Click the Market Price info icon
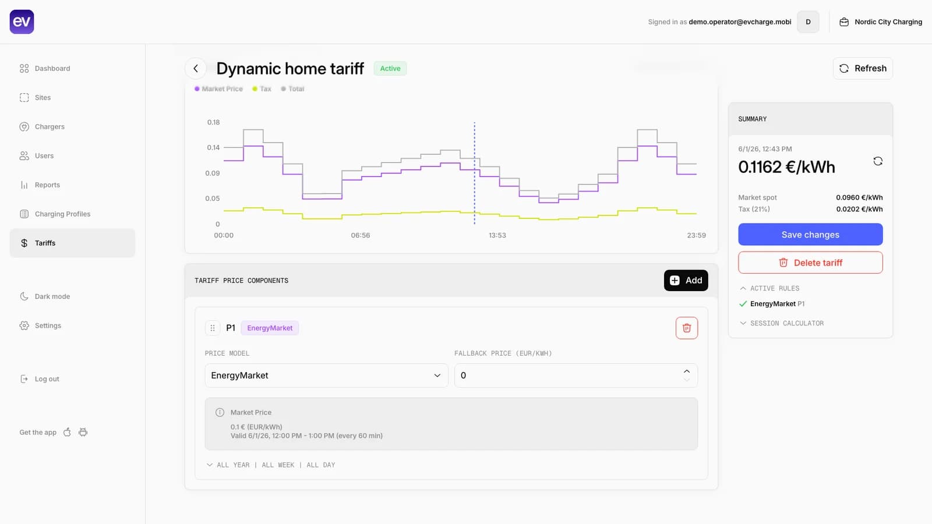 pos(220,412)
